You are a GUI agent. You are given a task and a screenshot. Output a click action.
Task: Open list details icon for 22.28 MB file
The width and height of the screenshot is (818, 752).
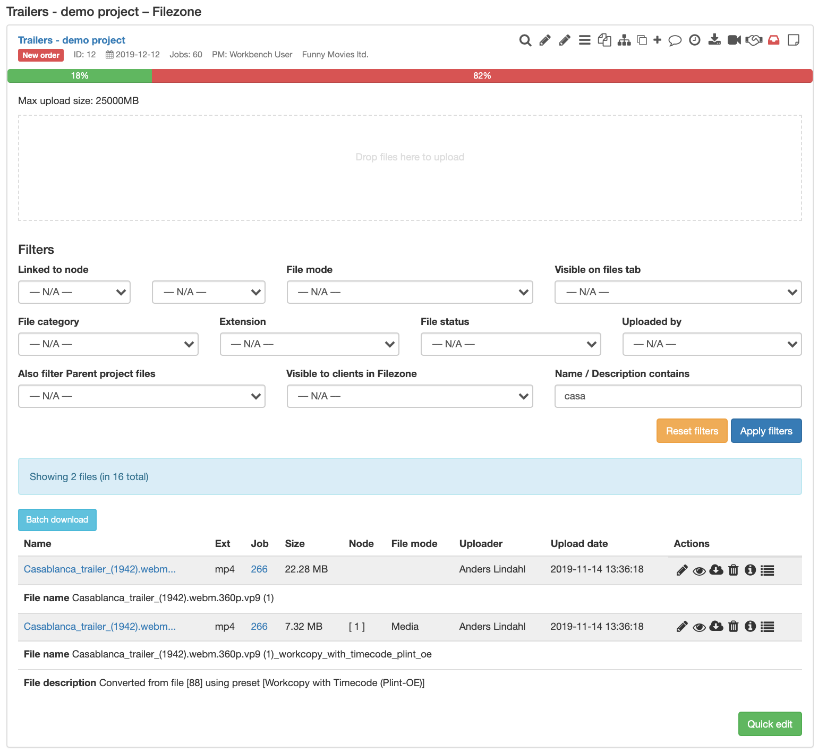(x=767, y=570)
